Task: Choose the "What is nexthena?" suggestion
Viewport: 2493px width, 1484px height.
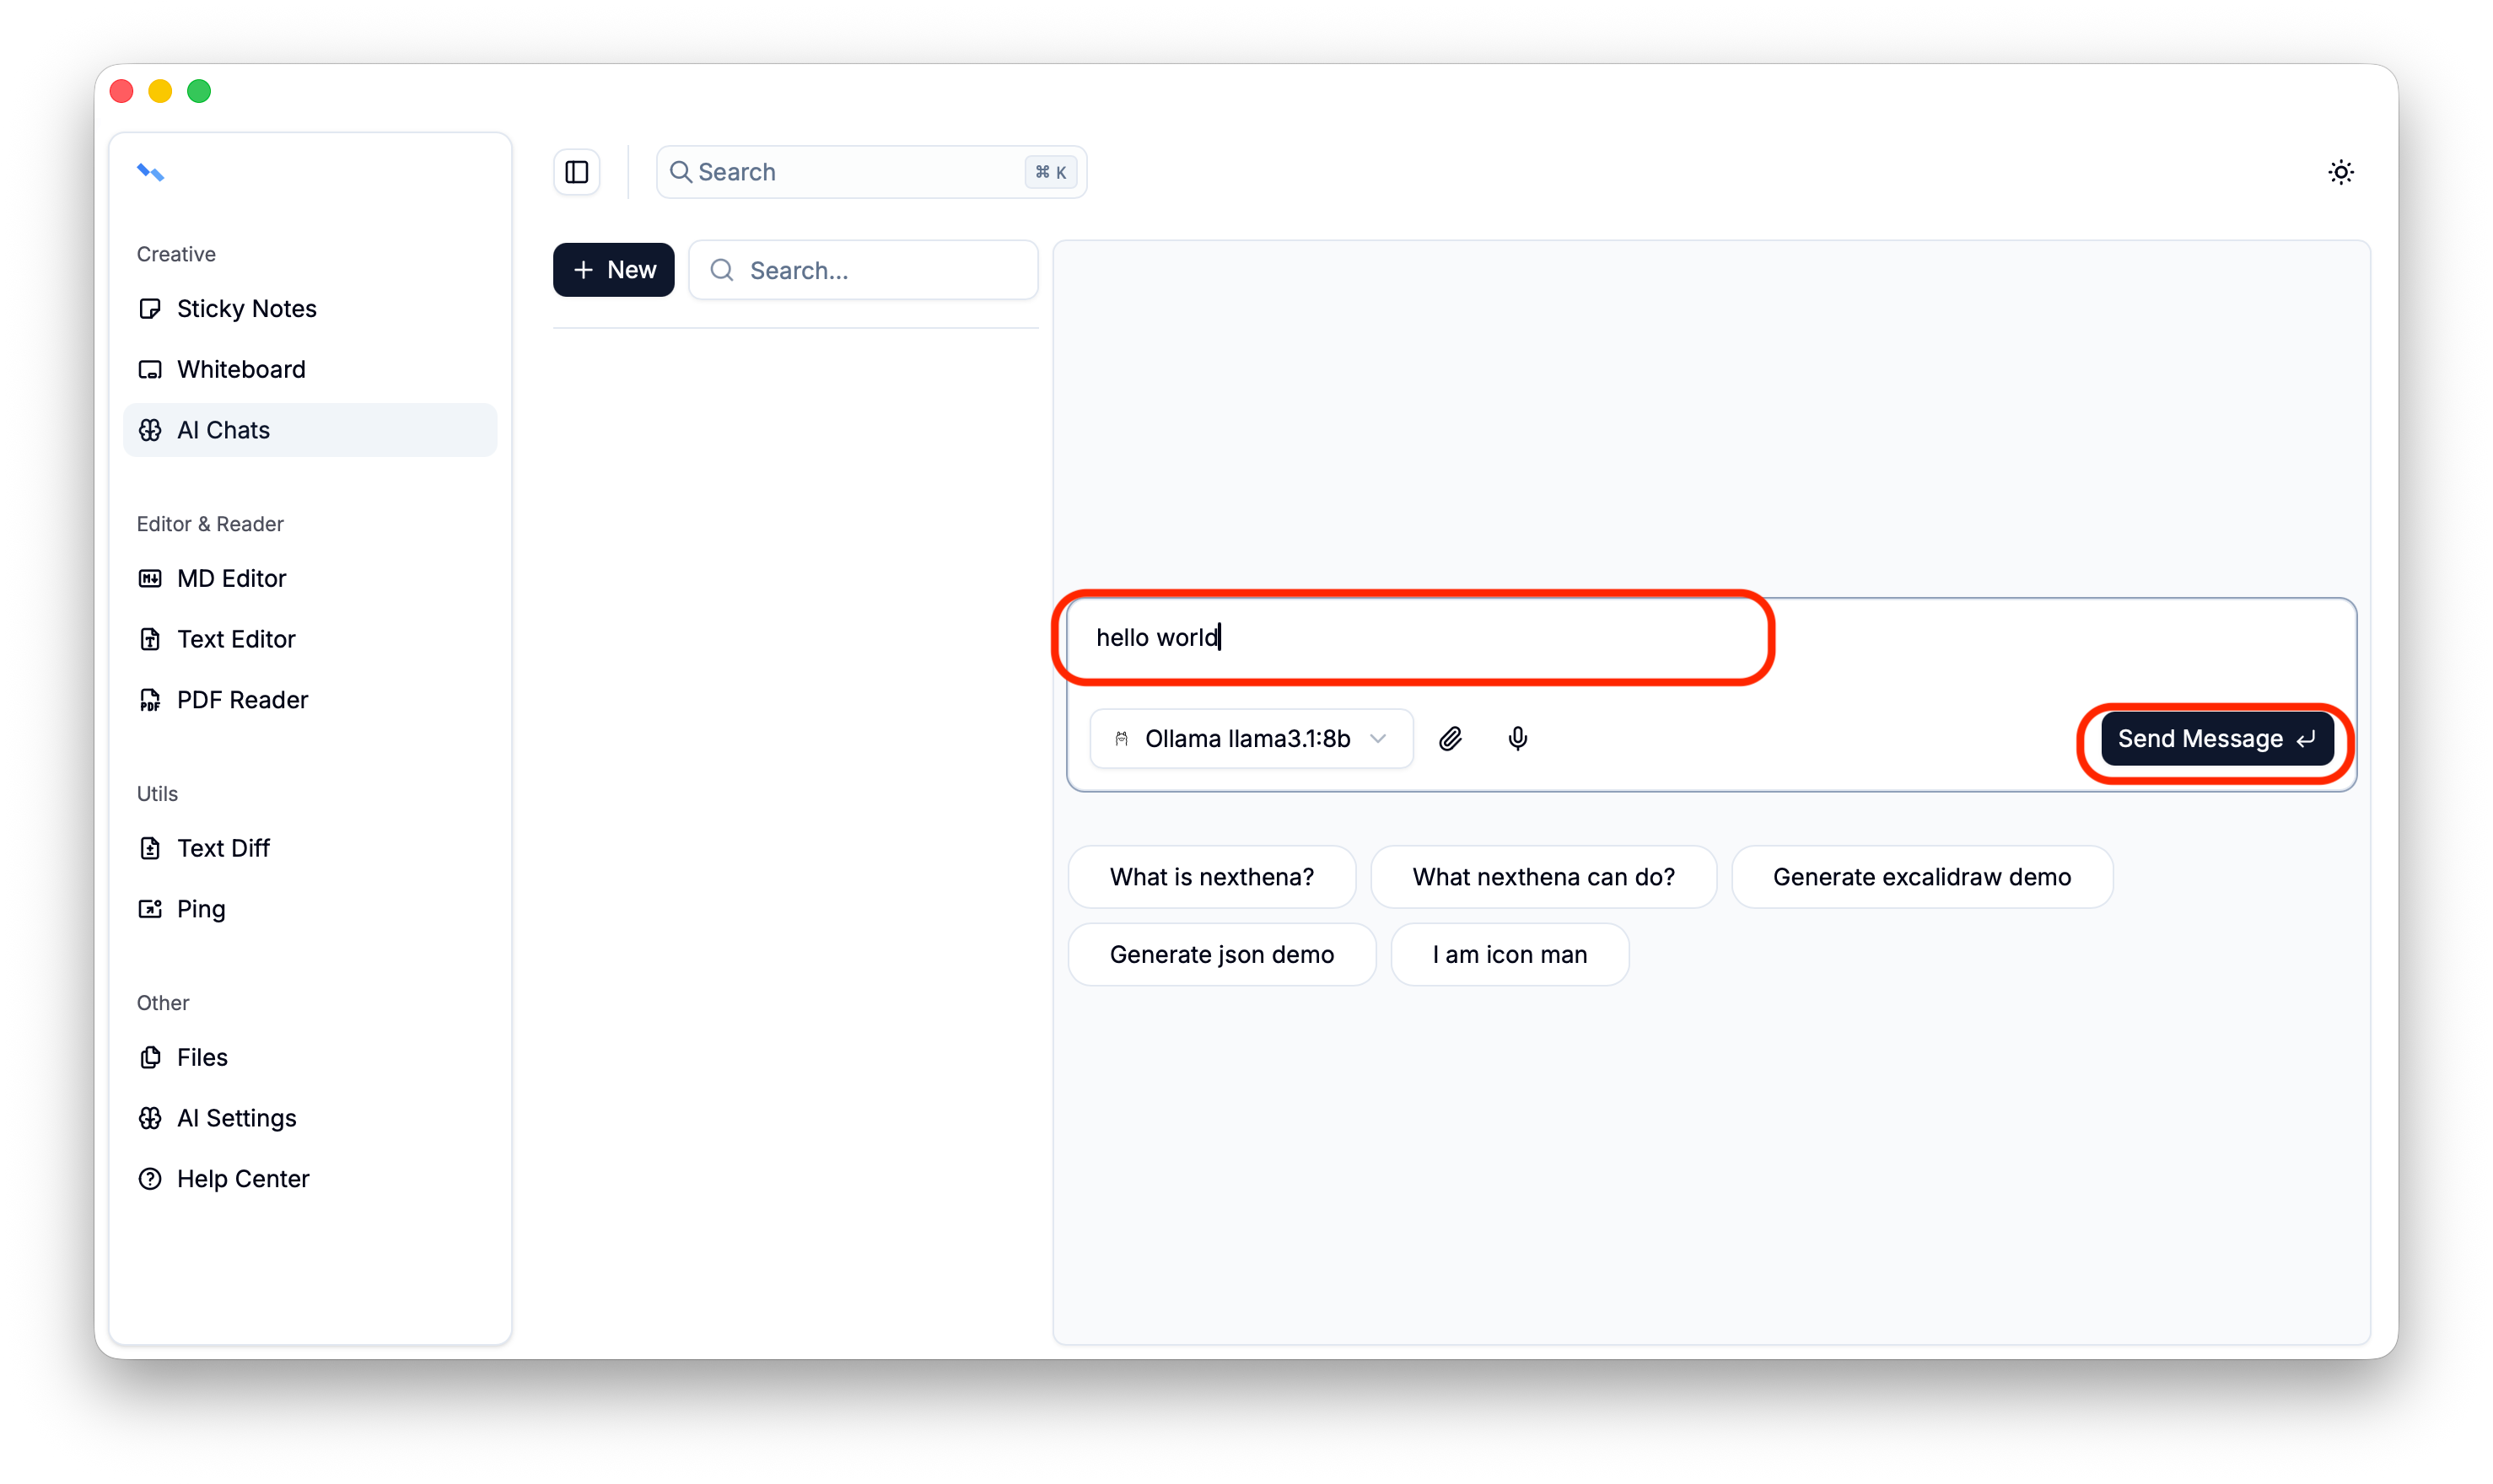Action: pyautogui.click(x=1211, y=877)
